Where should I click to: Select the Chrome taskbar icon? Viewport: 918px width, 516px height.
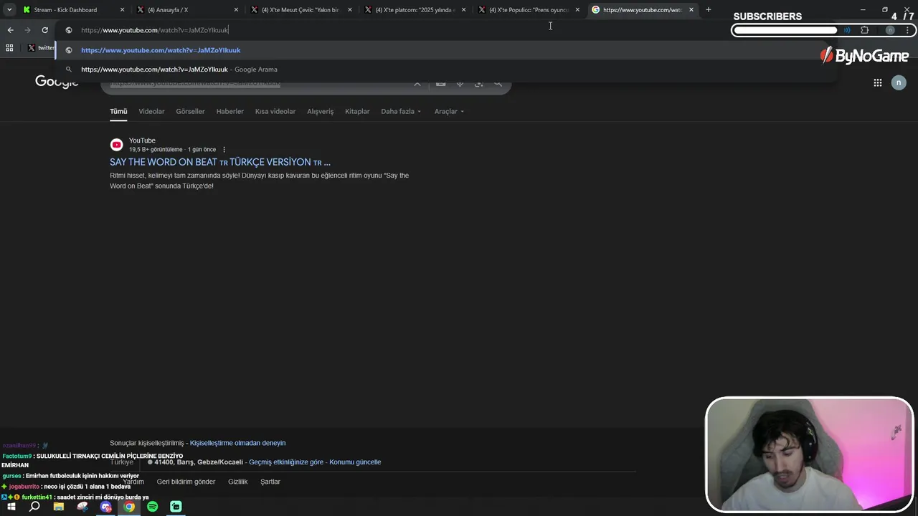click(x=129, y=507)
